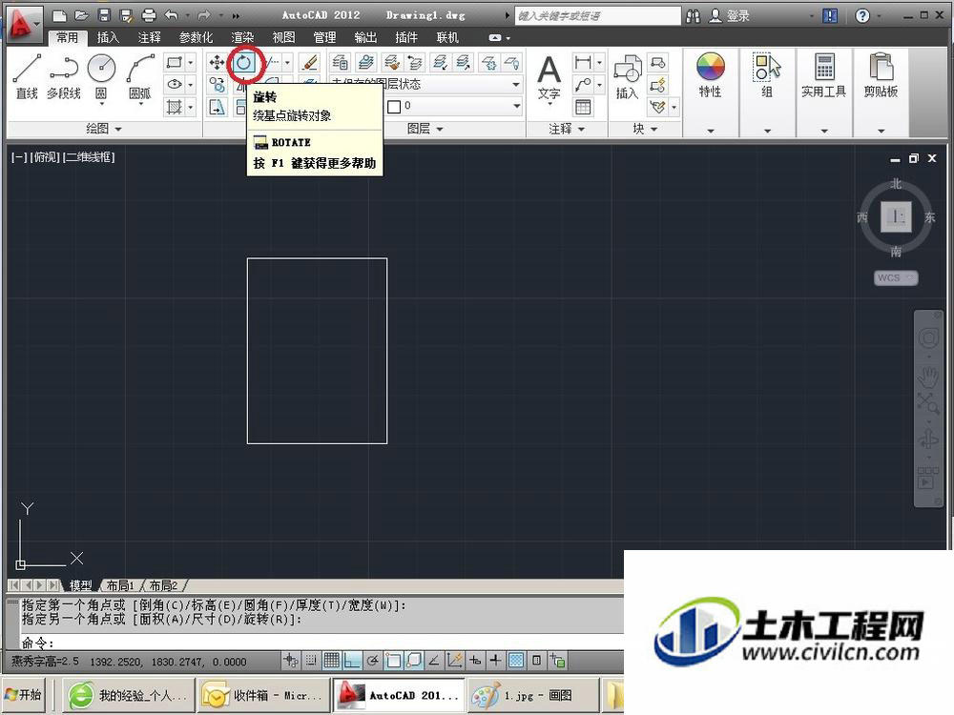Screen dimensions: 954x715
Task: Switch to the 插入 ribbon tab
Action: pos(108,38)
